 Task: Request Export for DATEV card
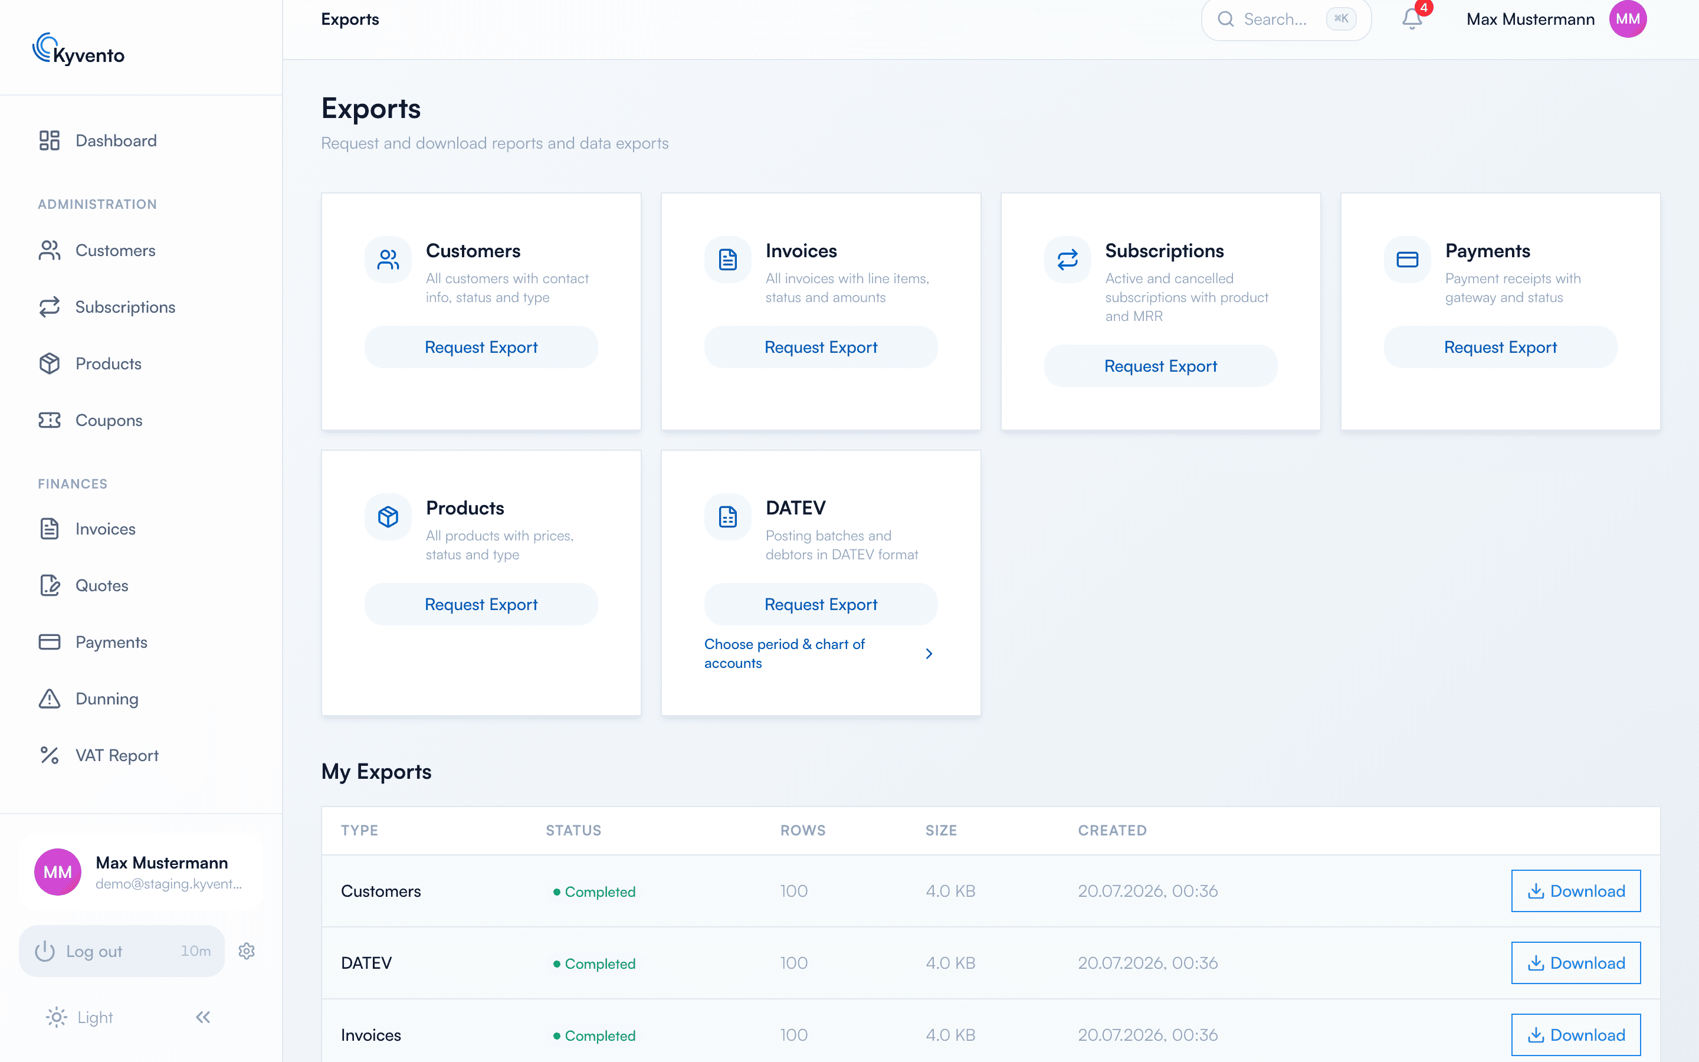point(821,604)
